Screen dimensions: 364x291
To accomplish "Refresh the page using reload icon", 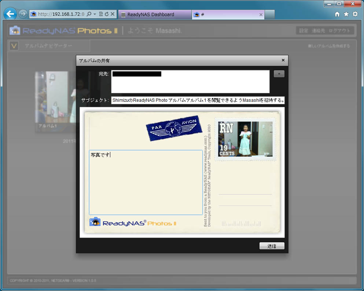I will (x=106, y=14).
